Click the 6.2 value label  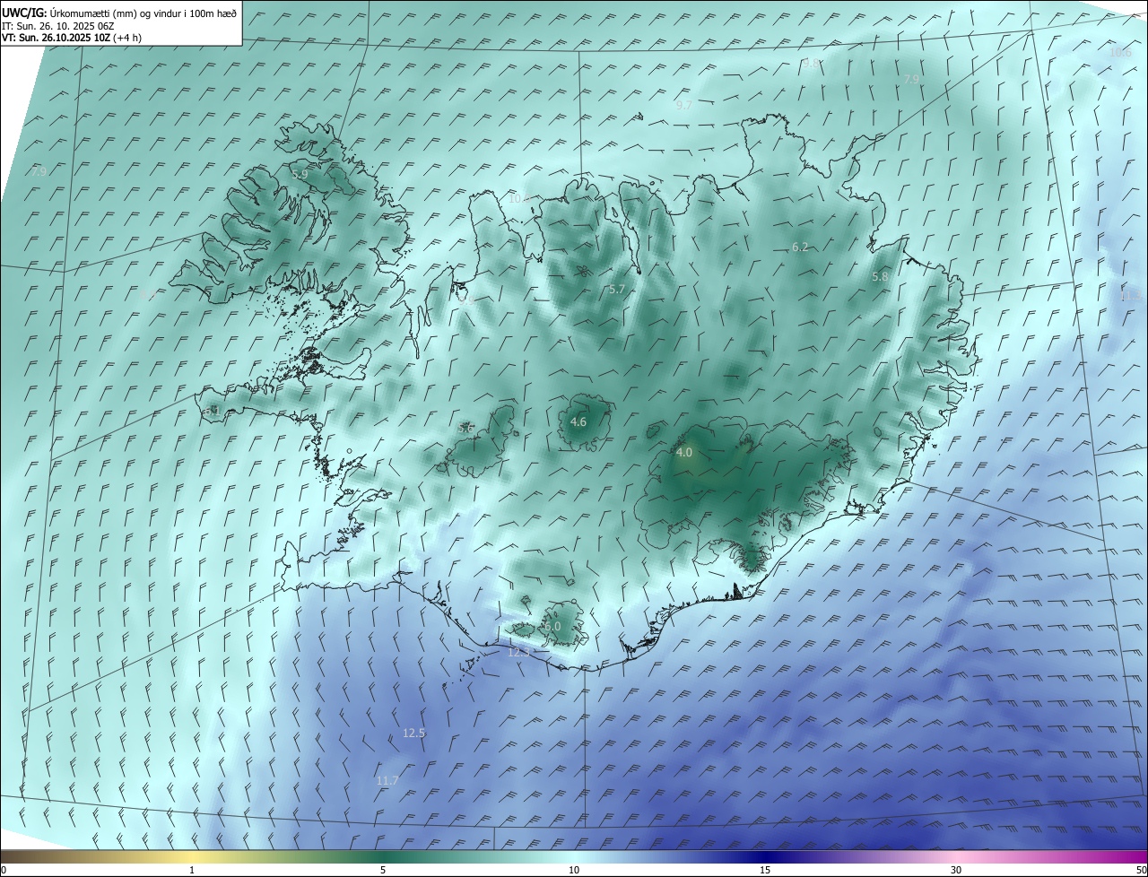click(800, 247)
